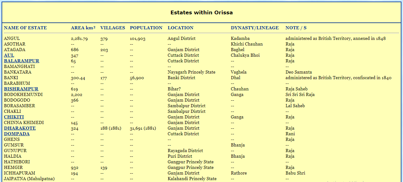The height and width of the screenshot is (182, 403).
Task: Open the AUL estate link
Action: pyautogui.click(x=9, y=55)
